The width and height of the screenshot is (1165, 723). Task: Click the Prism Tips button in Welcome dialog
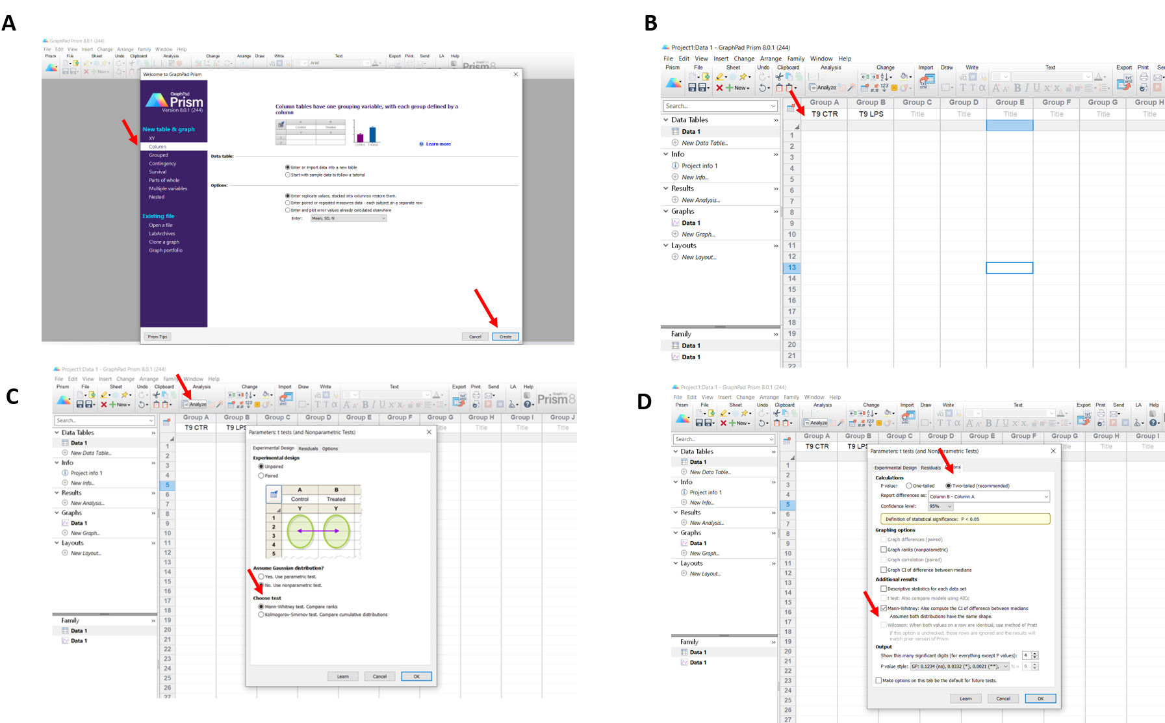(x=157, y=336)
